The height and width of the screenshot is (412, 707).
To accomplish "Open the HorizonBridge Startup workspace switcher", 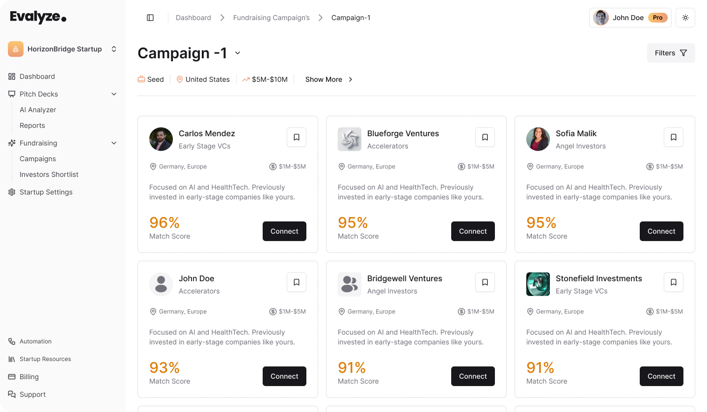I will pyautogui.click(x=63, y=49).
